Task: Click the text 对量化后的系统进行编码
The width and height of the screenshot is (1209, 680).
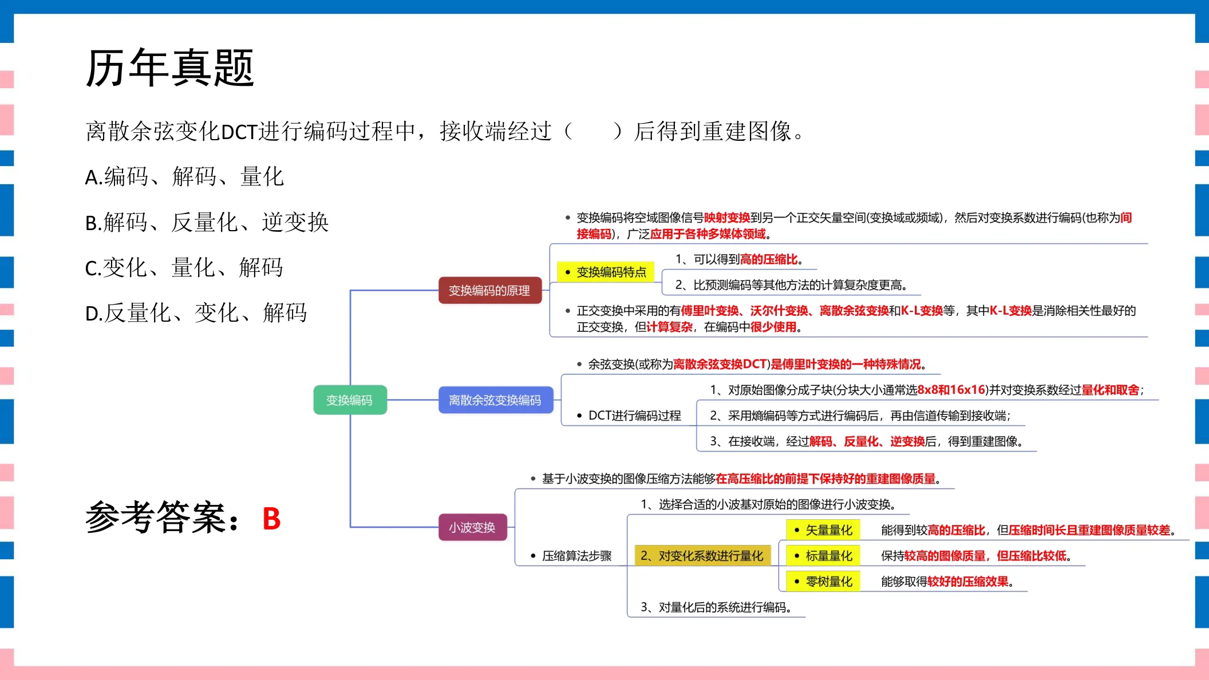Action: tap(716, 607)
